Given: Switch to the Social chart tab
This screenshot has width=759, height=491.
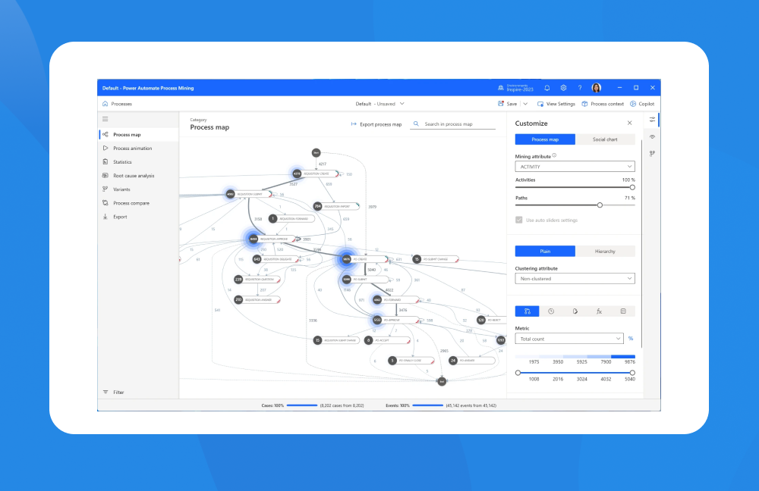Looking at the screenshot, I should tap(605, 139).
